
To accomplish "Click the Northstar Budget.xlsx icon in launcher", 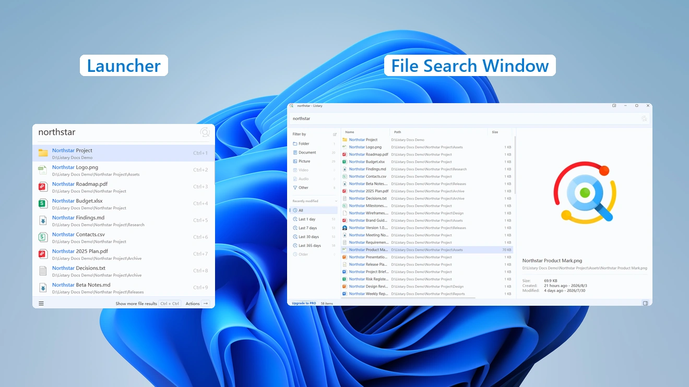I will (43, 204).
